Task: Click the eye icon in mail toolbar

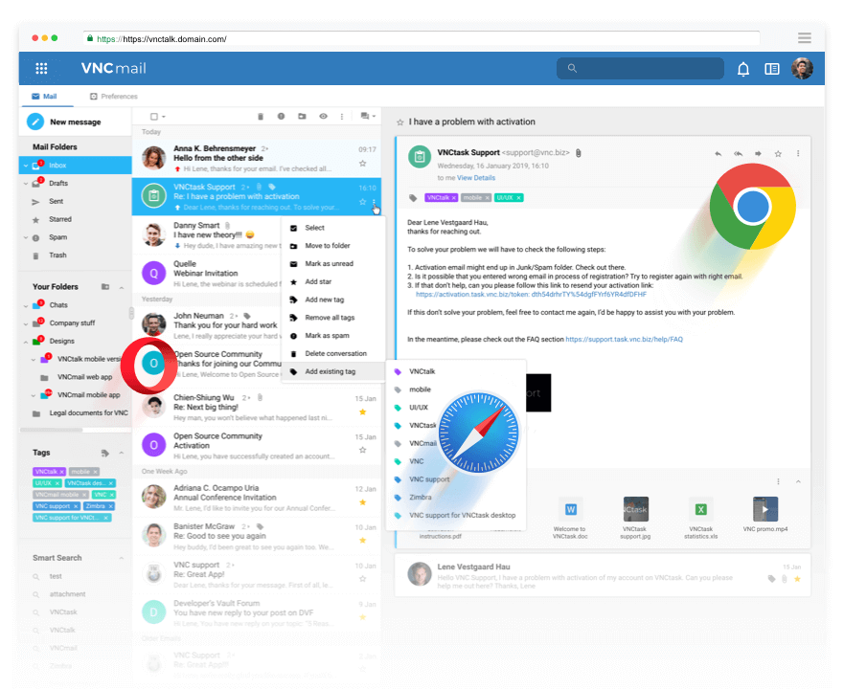Action: click(323, 116)
